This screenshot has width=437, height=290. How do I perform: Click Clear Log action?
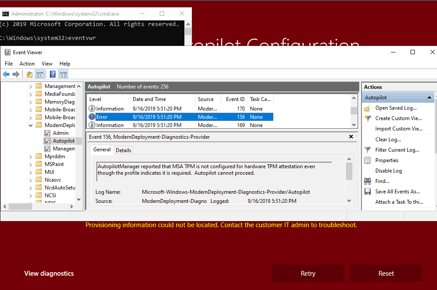coord(388,140)
